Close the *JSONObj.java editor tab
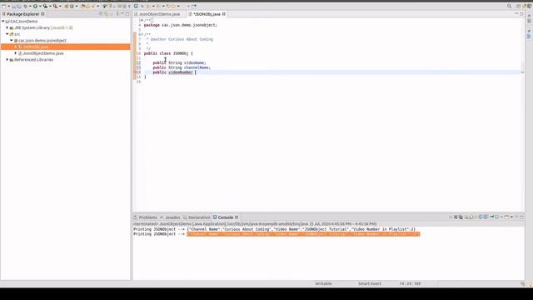This screenshot has width=533, height=300. click(x=224, y=14)
